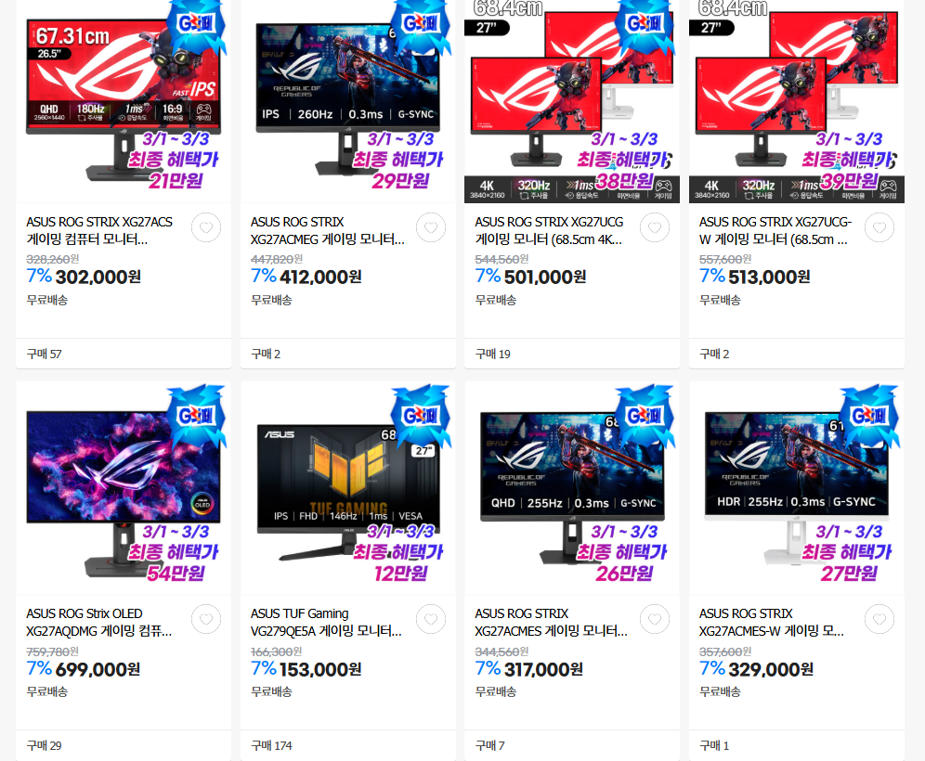Select the 317,000원 price of XG27ACMES
The height and width of the screenshot is (761, 925).
[x=543, y=669]
